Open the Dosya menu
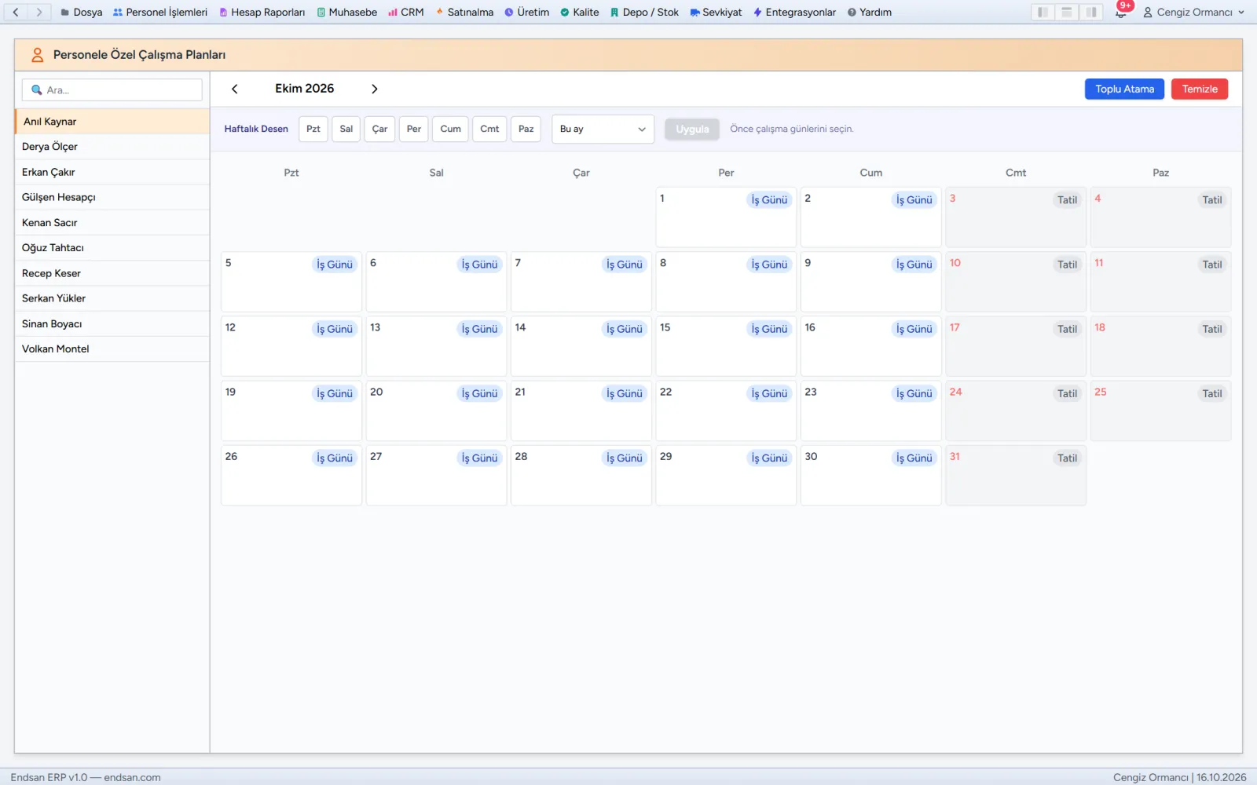Image resolution: width=1257 pixels, height=785 pixels. 81,12
